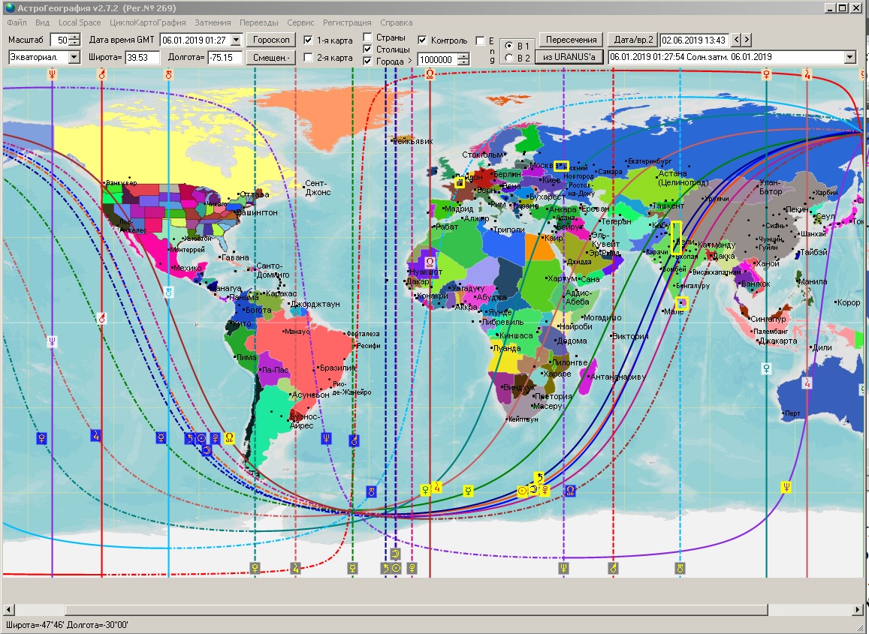The height and width of the screenshot is (634, 869).
Task: Click the blue North Node marker
Action: pyautogui.click(x=570, y=491)
